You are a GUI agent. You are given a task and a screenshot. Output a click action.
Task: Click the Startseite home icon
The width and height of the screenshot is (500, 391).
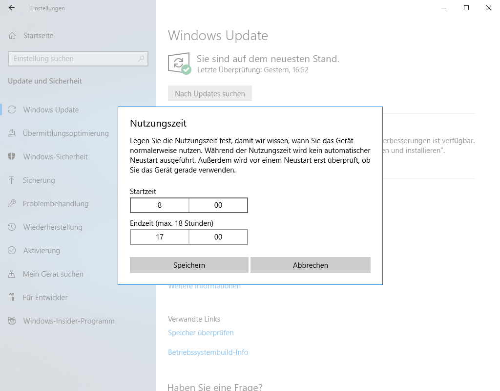pyautogui.click(x=12, y=35)
